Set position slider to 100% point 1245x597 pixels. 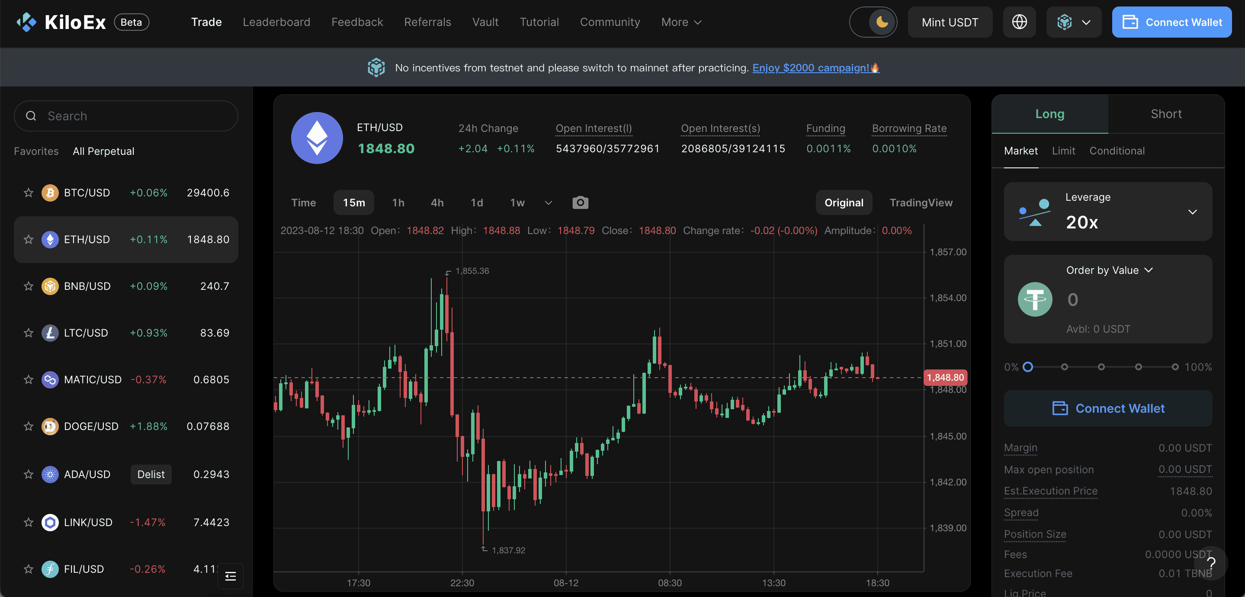pos(1175,367)
